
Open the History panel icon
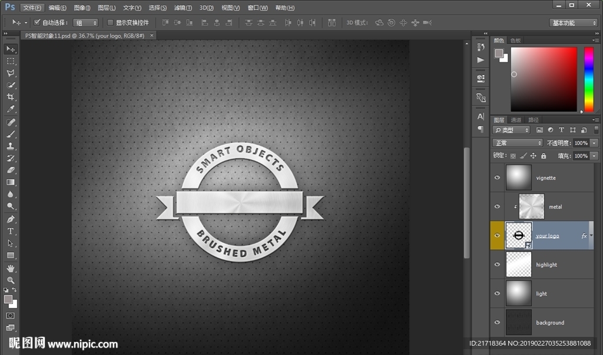click(x=481, y=46)
